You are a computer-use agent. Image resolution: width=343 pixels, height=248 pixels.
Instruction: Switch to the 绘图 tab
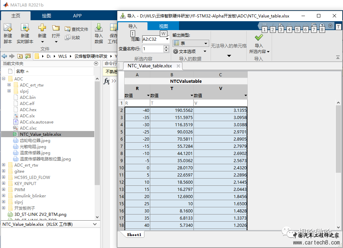46,16
